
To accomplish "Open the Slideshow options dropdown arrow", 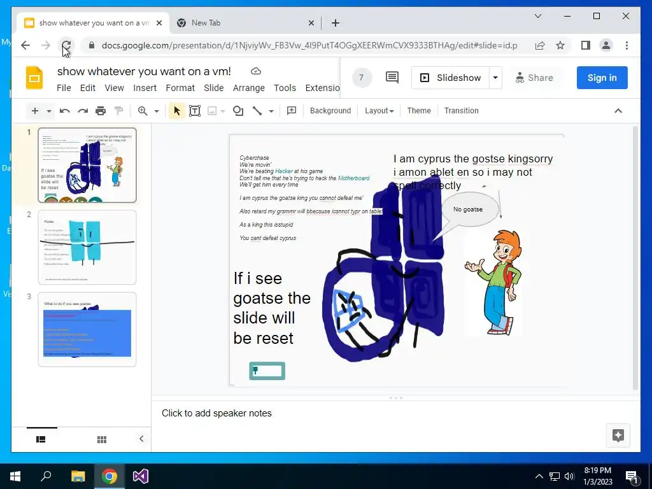I will (x=495, y=78).
